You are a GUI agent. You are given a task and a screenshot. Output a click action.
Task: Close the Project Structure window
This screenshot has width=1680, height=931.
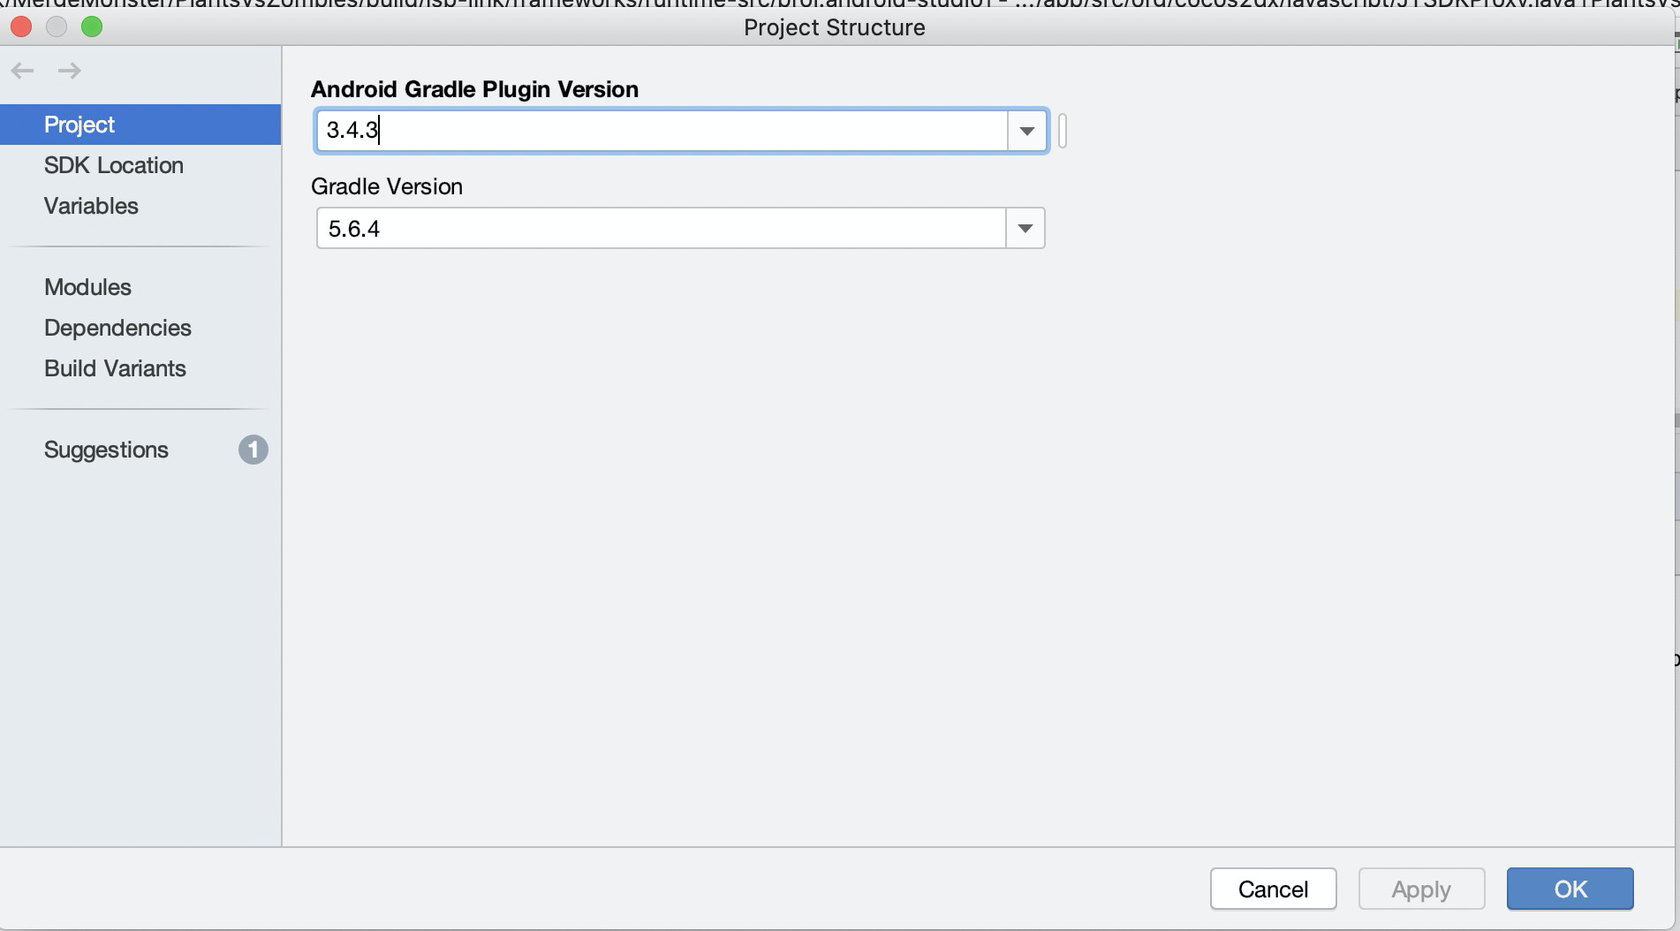pyautogui.click(x=21, y=27)
